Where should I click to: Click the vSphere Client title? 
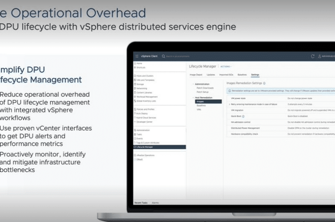(x=149, y=56)
